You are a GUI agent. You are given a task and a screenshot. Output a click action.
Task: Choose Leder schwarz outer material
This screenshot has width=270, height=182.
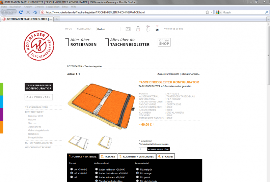[97, 177]
